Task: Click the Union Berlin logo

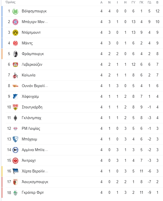Action: 15,86
